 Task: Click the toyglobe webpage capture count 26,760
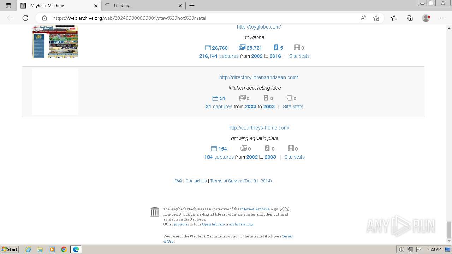[x=216, y=48]
